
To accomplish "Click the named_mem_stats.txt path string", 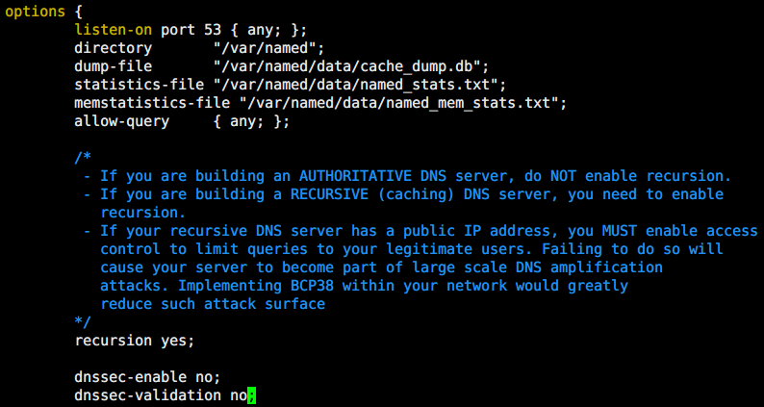I will click(x=402, y=103).
